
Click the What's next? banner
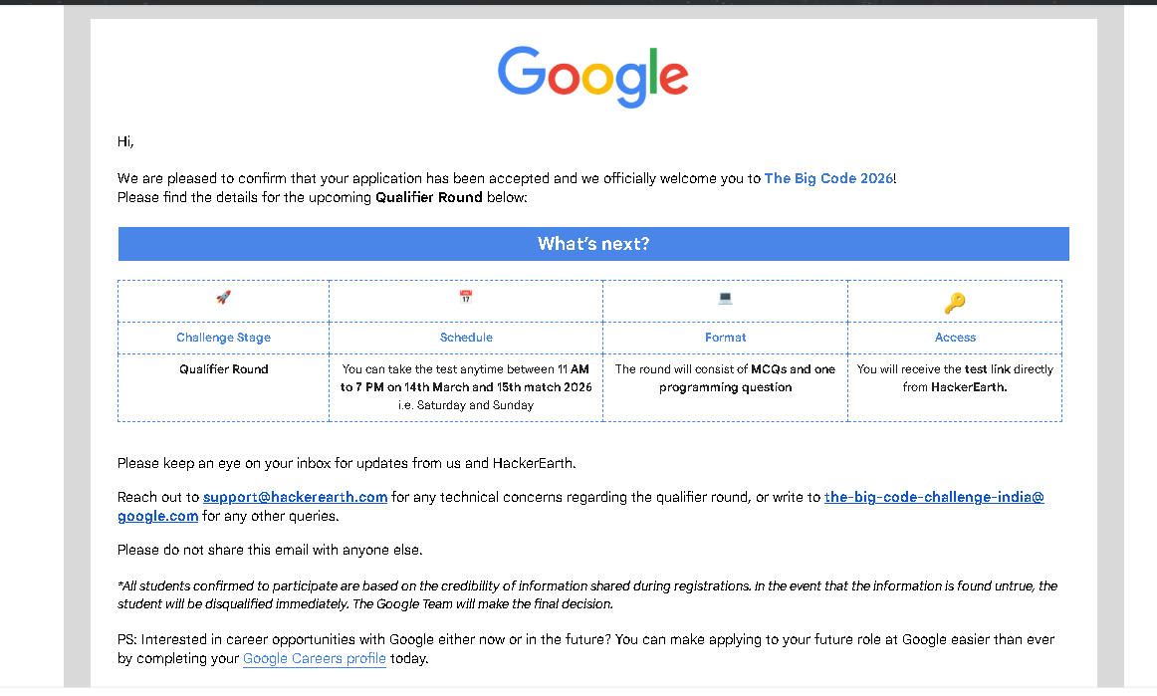click(x=593, y=244)
